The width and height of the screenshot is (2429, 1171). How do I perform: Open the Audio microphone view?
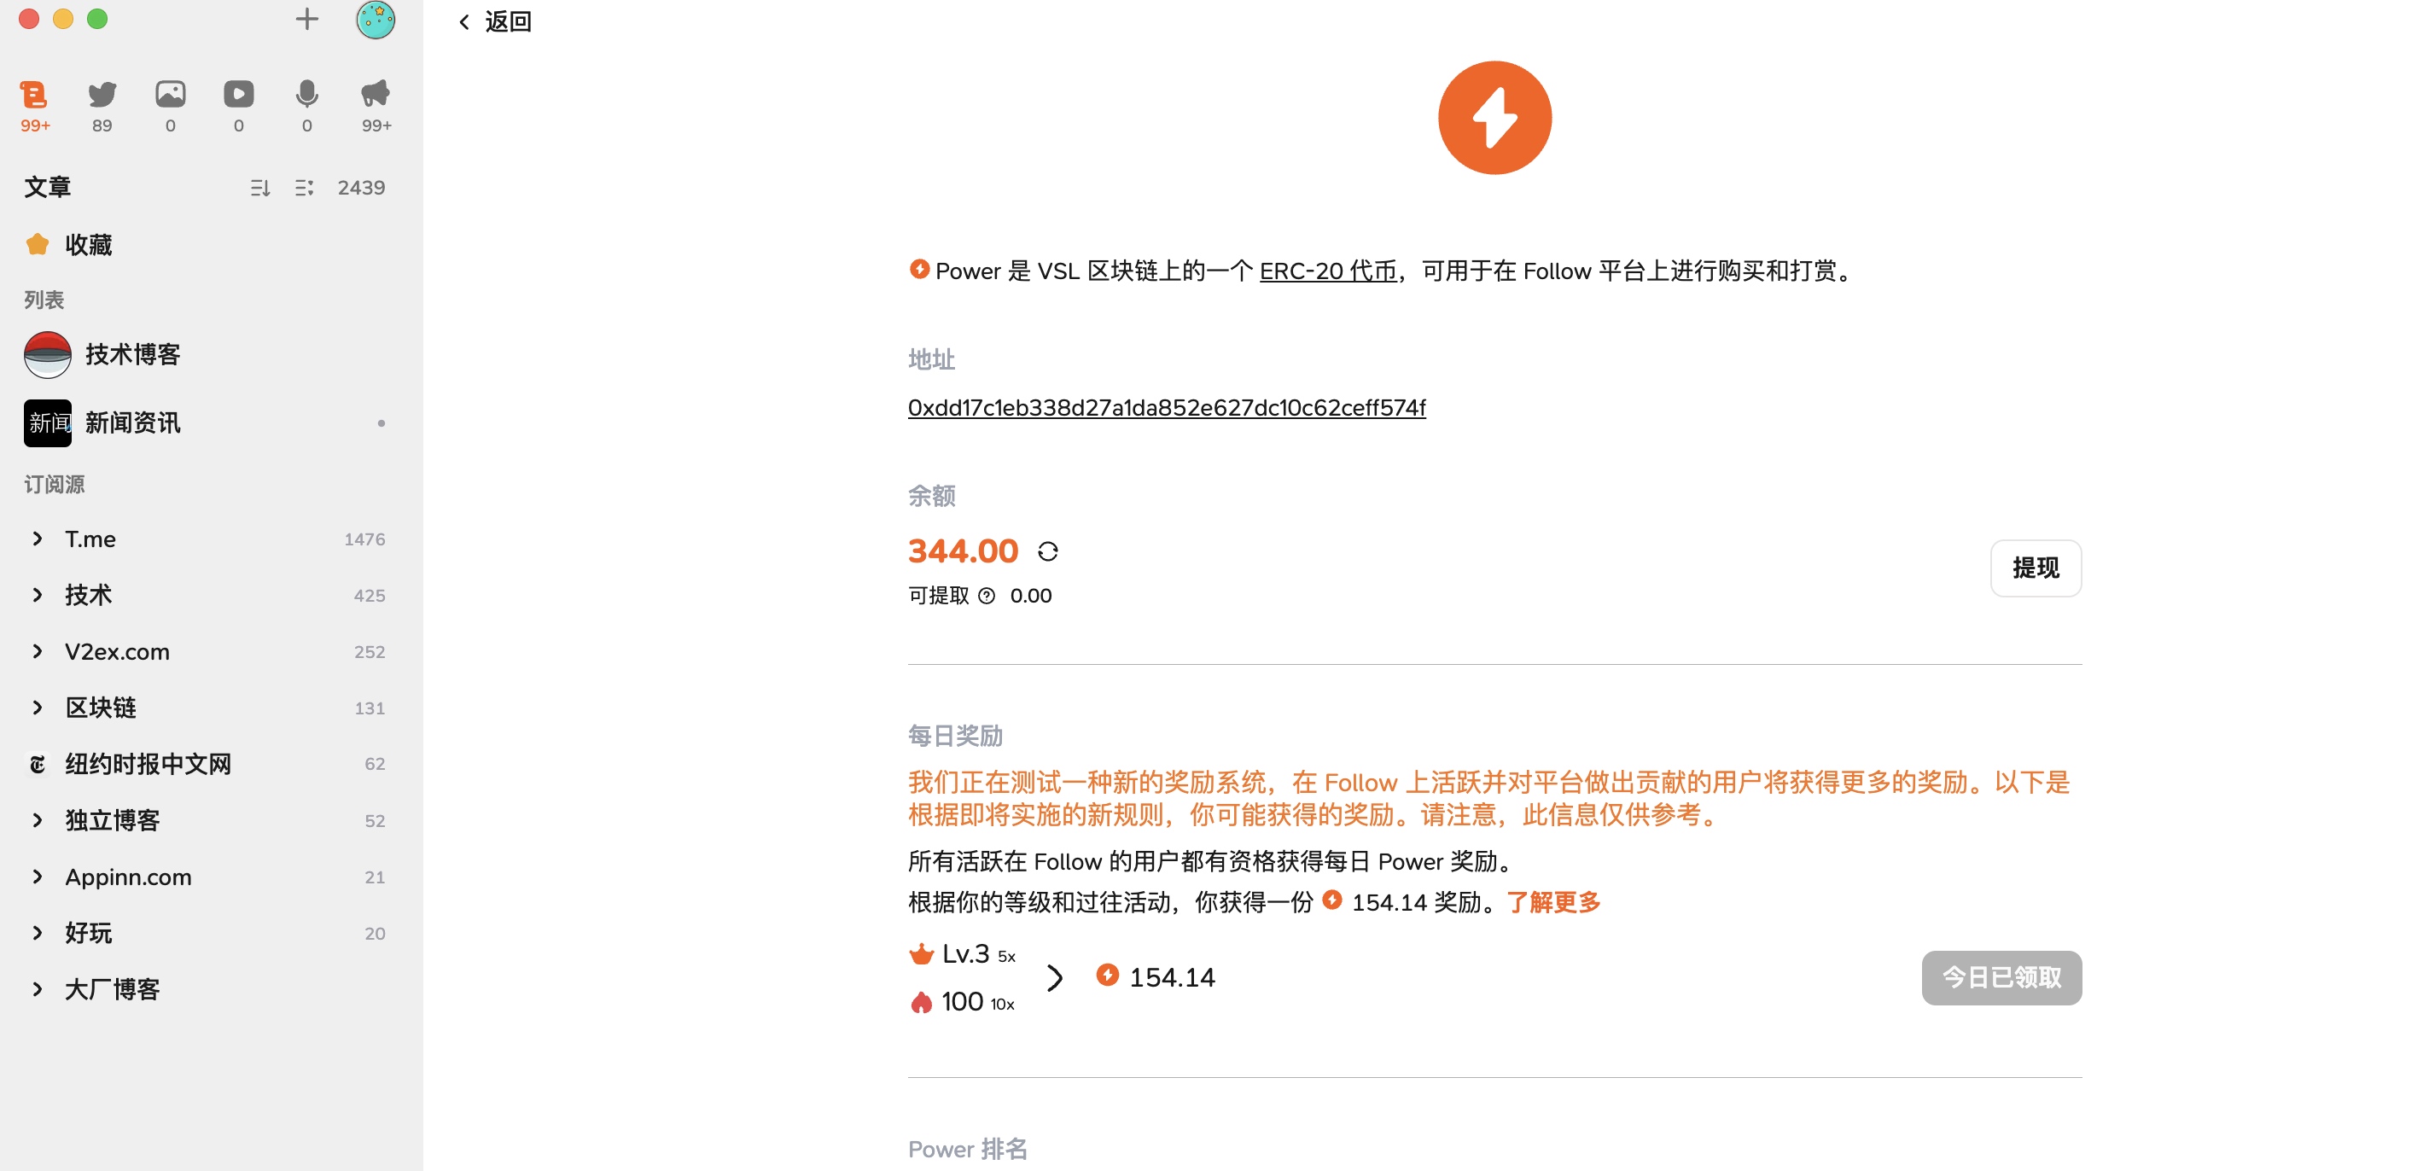click(x=306, y=94)
